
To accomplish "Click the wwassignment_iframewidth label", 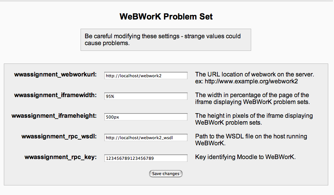I will pos(55,95).
